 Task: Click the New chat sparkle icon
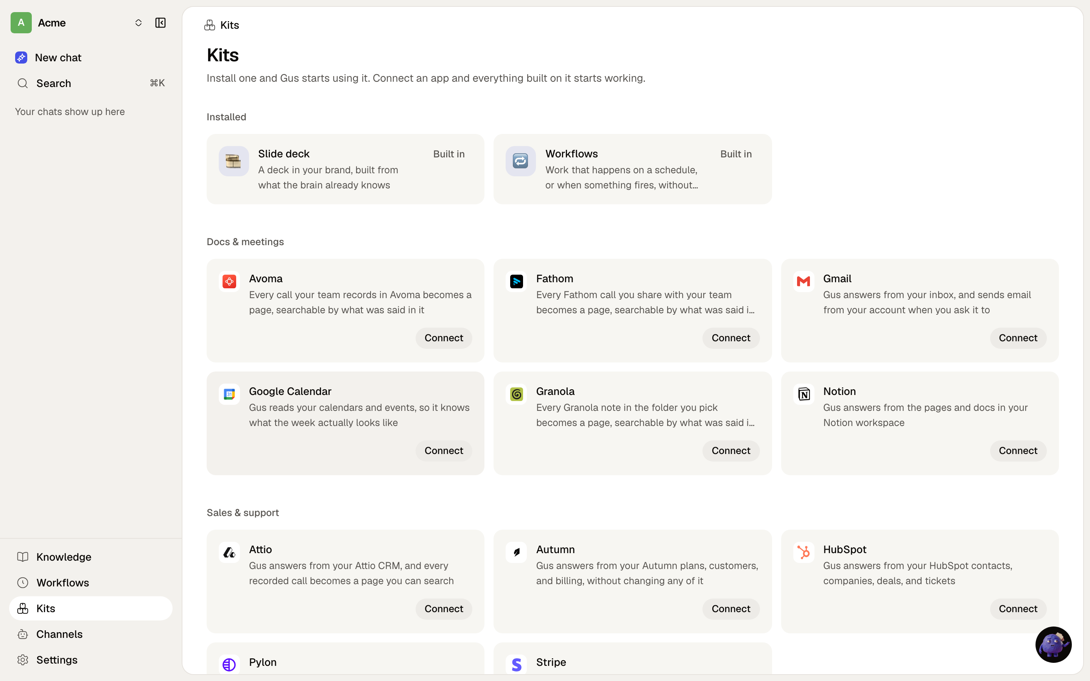21,58
